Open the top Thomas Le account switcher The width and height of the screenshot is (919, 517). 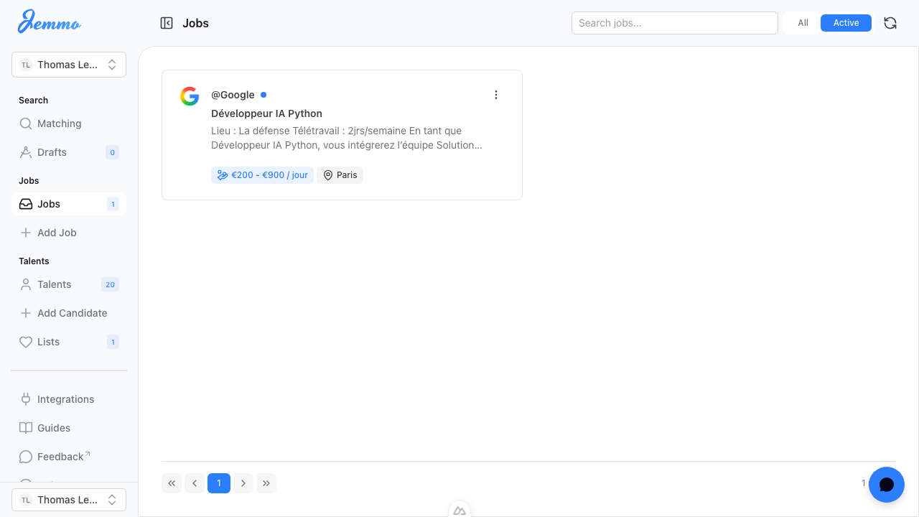(69, 65)
